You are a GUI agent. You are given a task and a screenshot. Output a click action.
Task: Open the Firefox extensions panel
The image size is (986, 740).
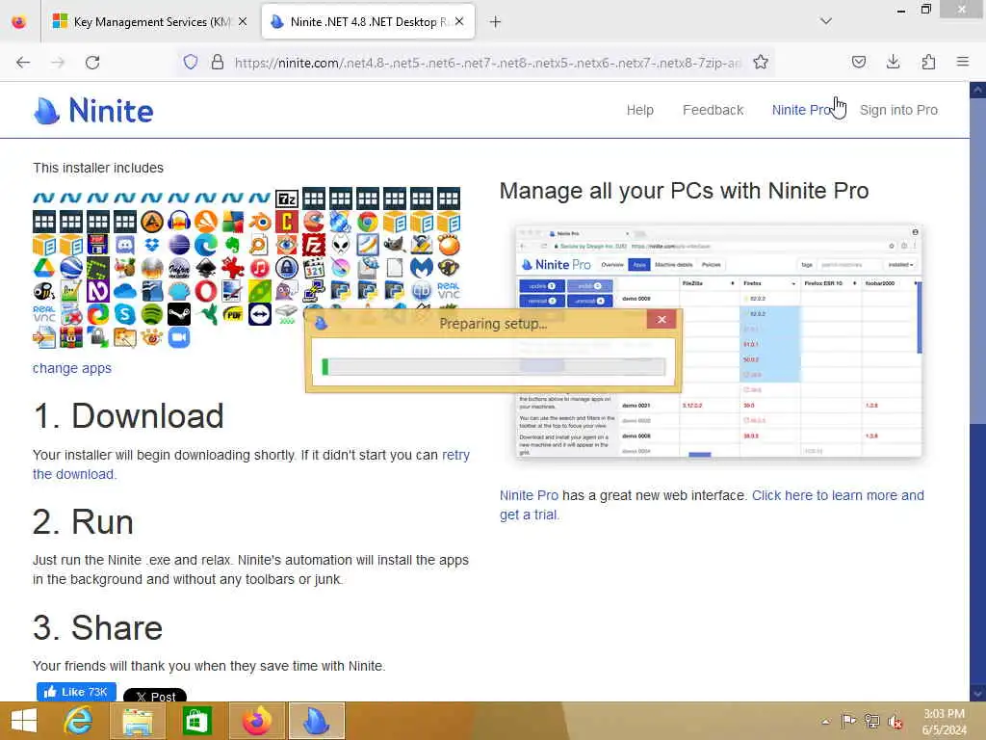coord(928,63)
